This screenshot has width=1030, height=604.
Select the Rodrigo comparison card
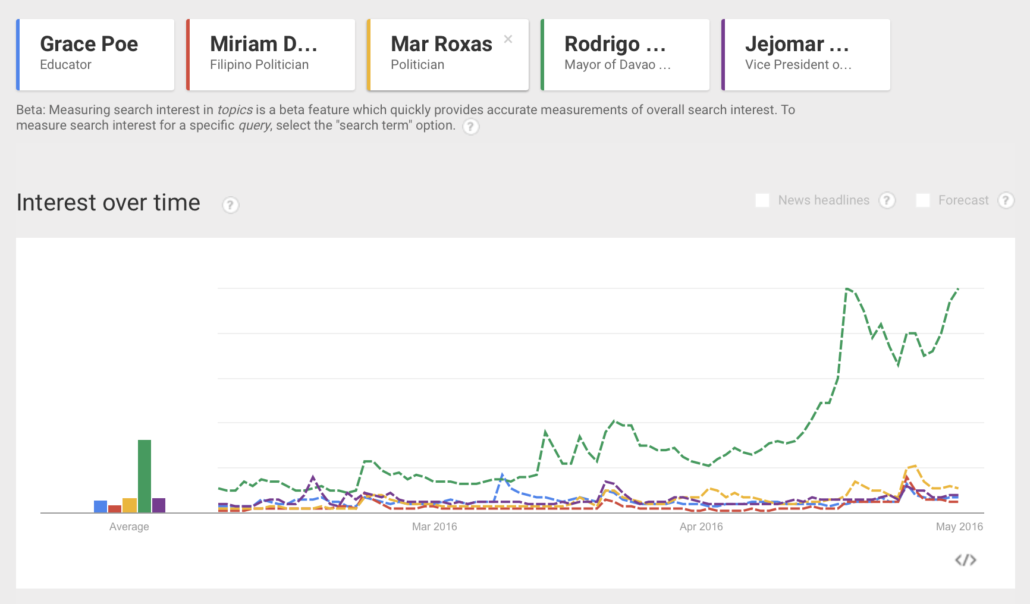[624, 54]
